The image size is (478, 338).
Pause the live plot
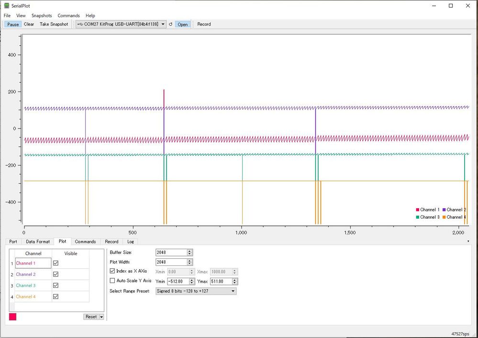click(12, 24)
